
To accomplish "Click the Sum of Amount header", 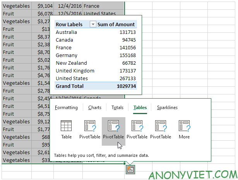I will pos(116,24).
